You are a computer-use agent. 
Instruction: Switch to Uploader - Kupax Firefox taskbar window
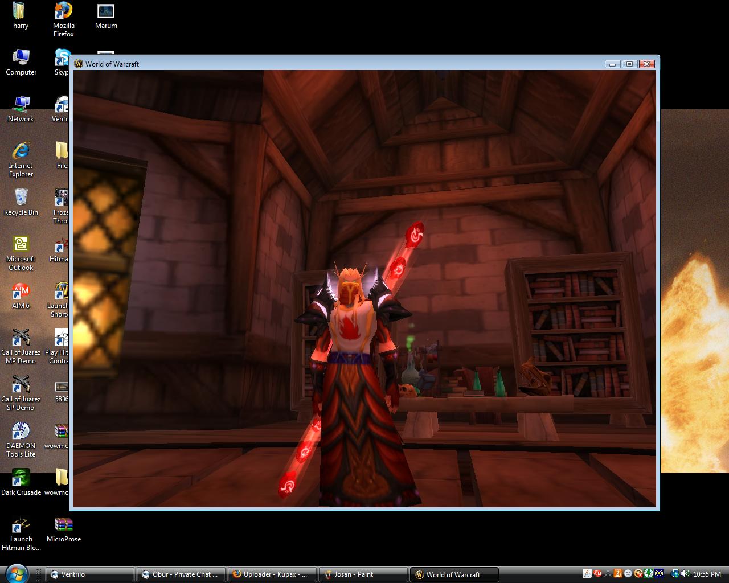272,574
